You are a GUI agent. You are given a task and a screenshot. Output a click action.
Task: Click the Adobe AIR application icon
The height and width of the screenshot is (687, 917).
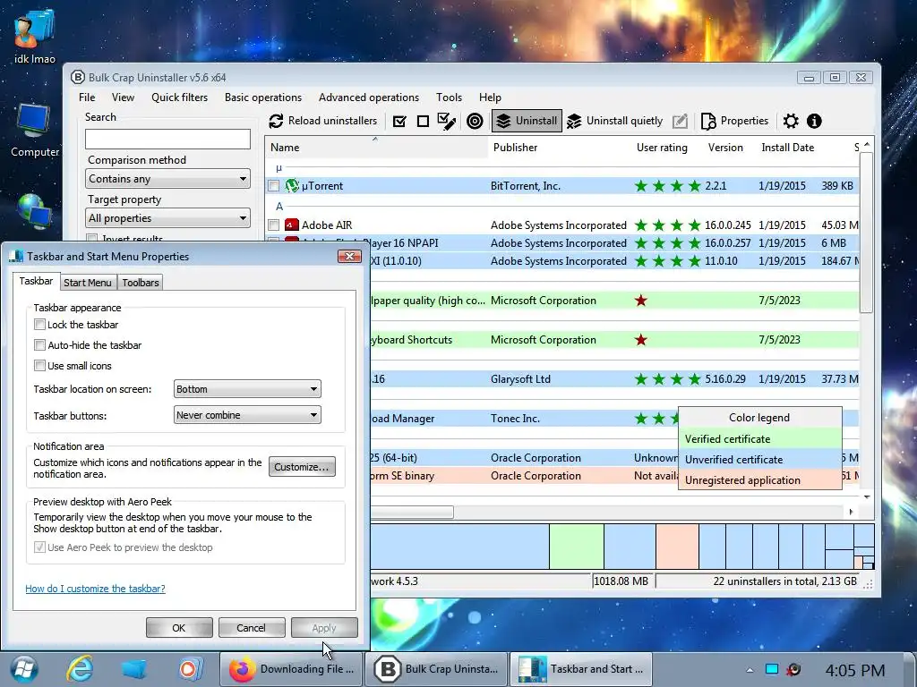(x=291, y=225)
